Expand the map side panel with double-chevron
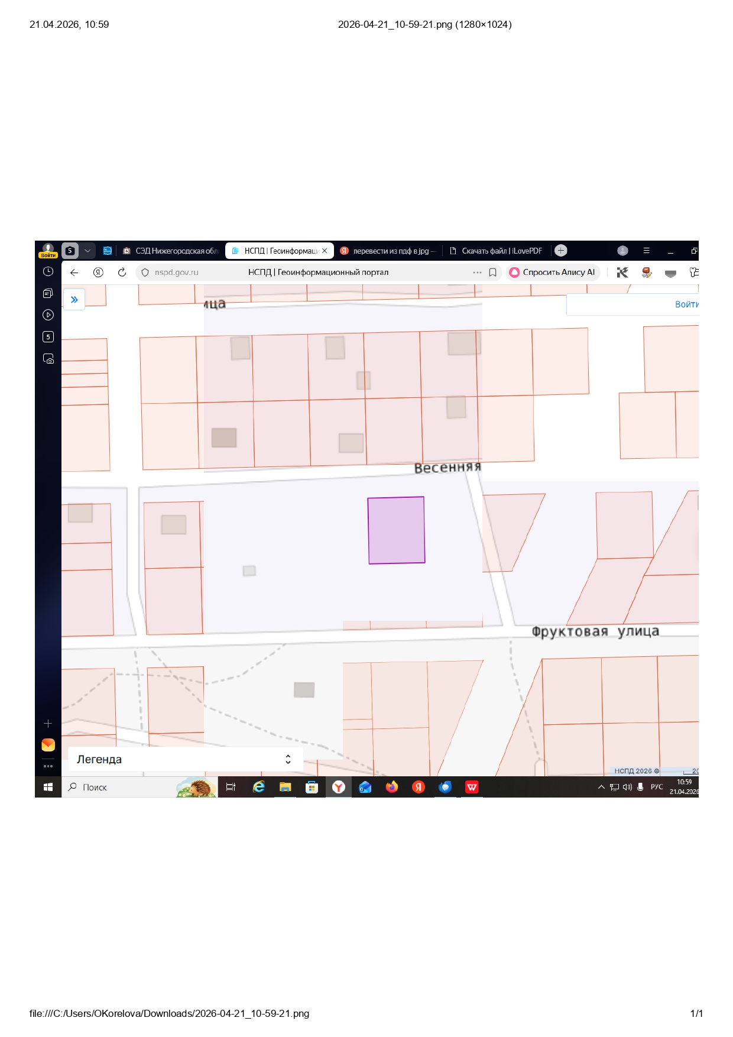733x1037 pixels. 74,300
